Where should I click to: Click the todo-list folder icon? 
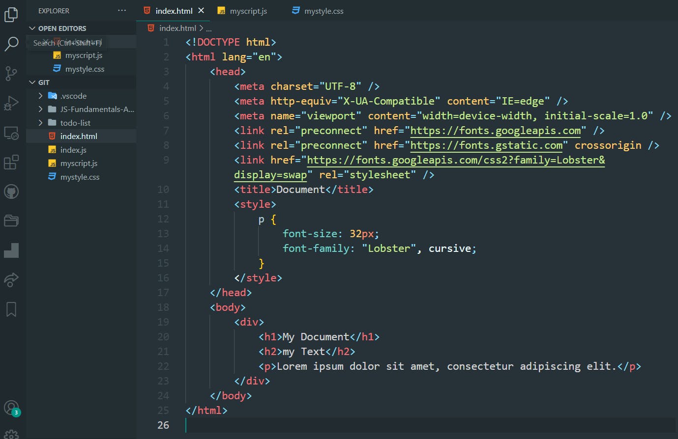tap(52, 123)
